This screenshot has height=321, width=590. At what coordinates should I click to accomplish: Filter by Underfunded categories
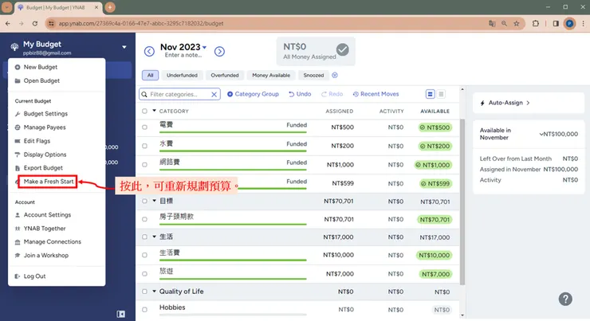click(182, 75)
